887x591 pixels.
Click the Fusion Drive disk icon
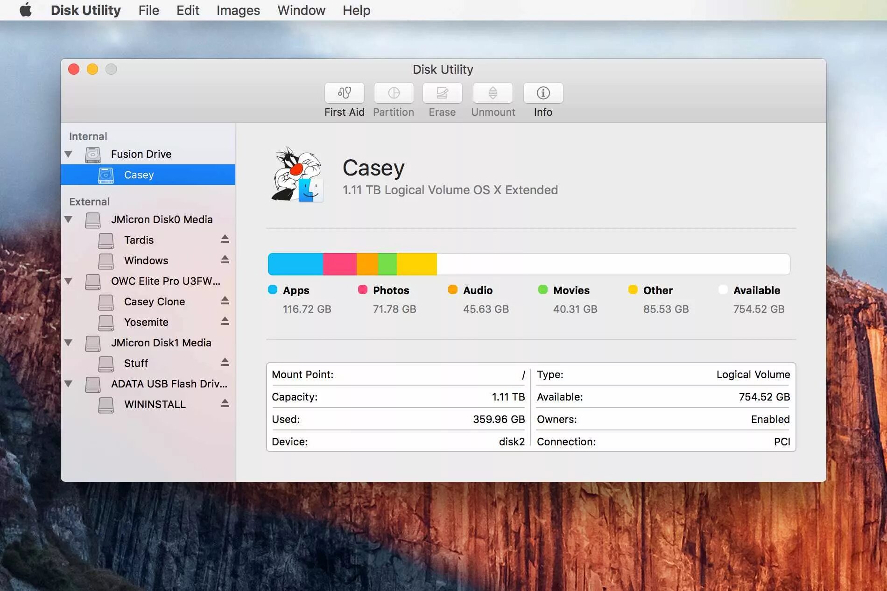[x=93, y=155]
